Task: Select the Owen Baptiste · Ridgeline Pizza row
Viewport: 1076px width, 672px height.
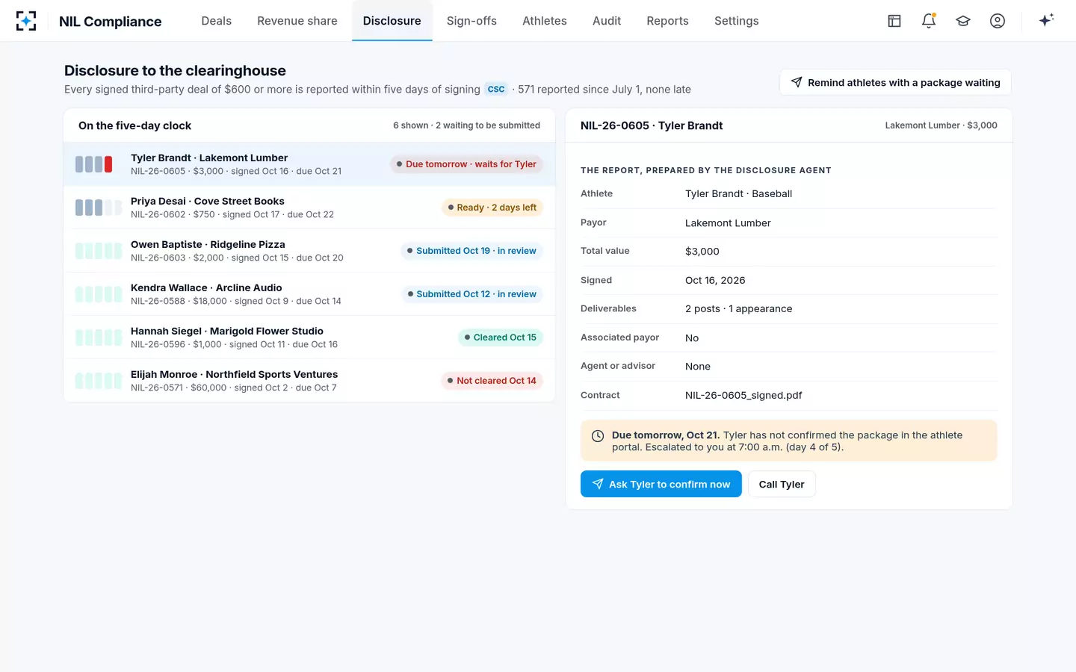Action: pyautogui.click(x=309, y=251)
